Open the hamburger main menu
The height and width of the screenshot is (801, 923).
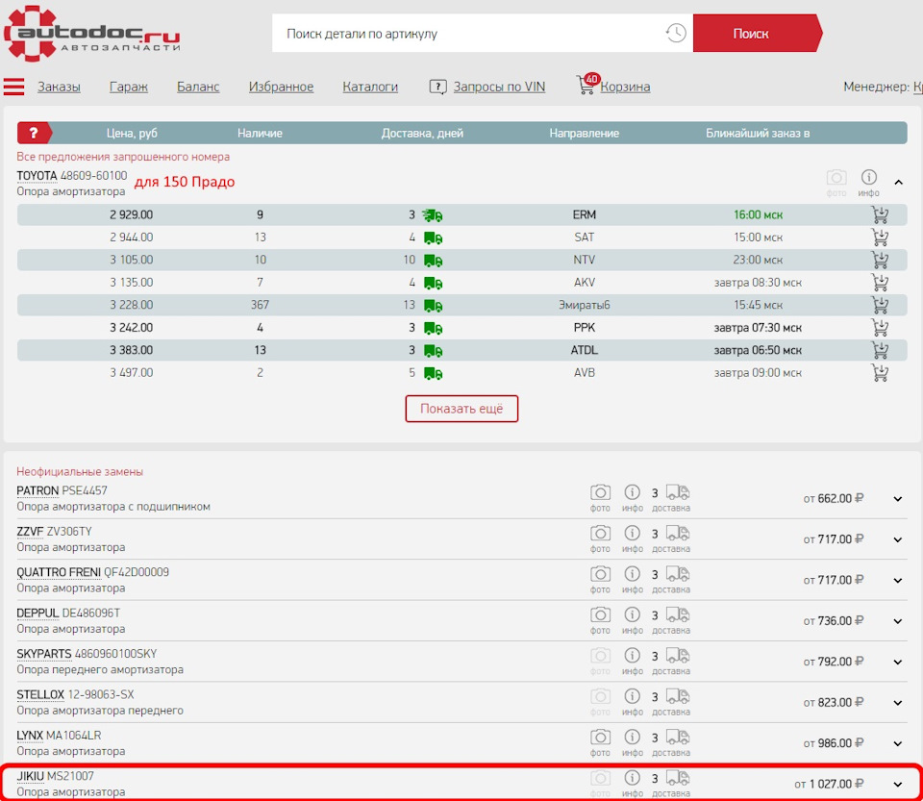click(14, 87)
